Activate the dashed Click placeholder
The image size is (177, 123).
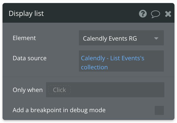59,90
